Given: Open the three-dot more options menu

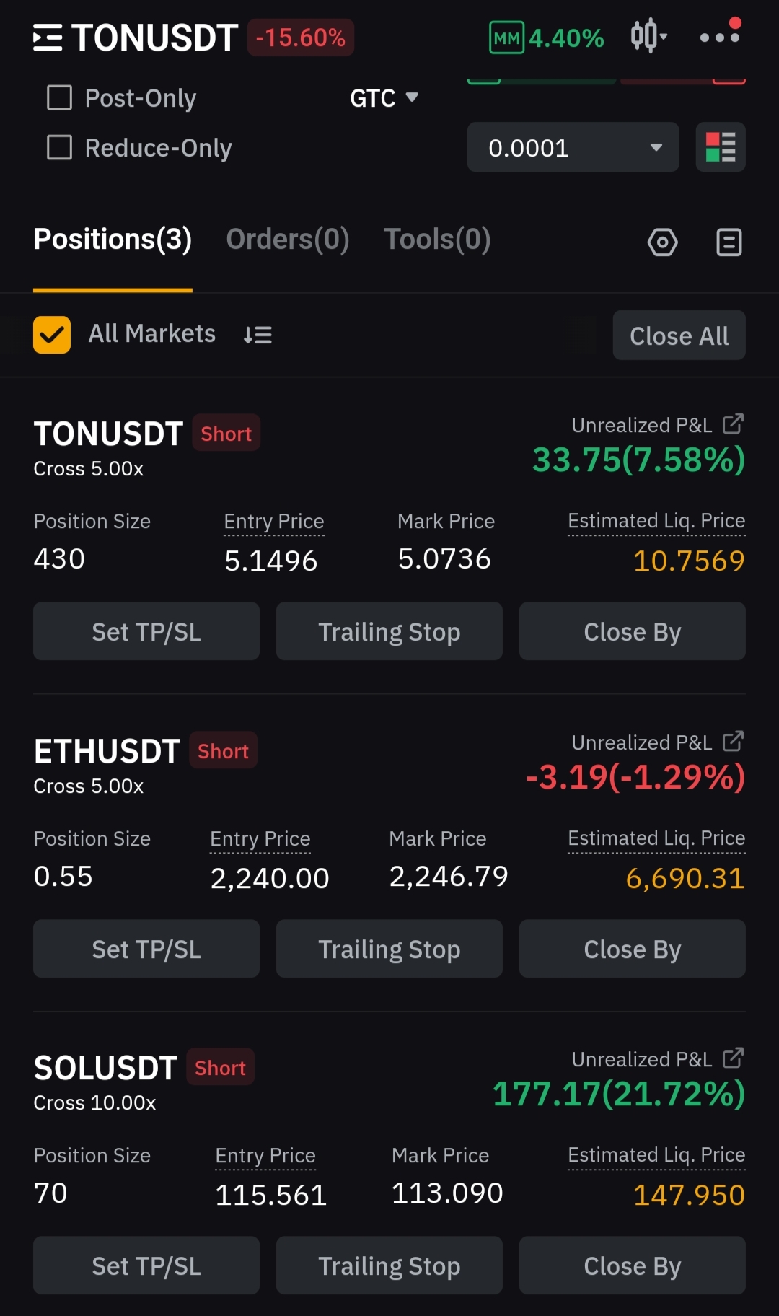Looking at the screenshot, I should (x=721, y=36).
